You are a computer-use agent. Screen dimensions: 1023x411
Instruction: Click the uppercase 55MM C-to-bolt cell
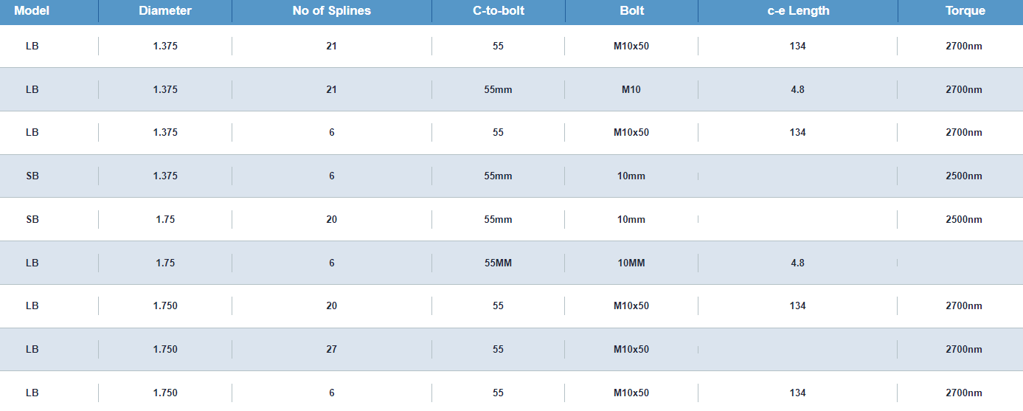[x=498, y=263]
